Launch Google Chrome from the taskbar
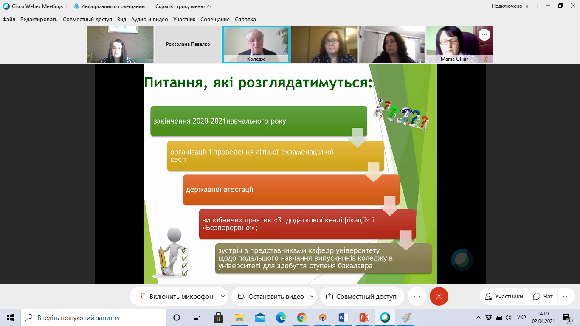Screen dimensions: 580x326 [302, 318]
